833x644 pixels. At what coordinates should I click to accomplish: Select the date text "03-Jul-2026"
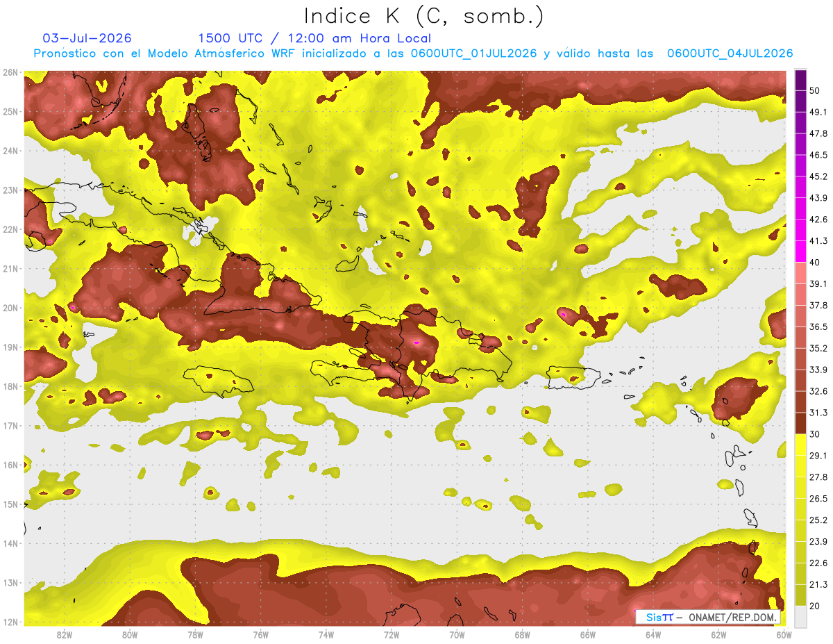[x=87, y=38]
